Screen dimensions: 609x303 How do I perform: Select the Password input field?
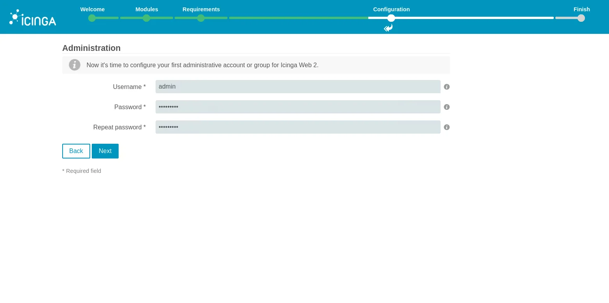(x=298, y=107)
